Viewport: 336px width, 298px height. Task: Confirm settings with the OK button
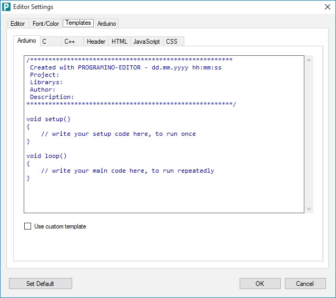pyautogui.click(x=260, y=283)
